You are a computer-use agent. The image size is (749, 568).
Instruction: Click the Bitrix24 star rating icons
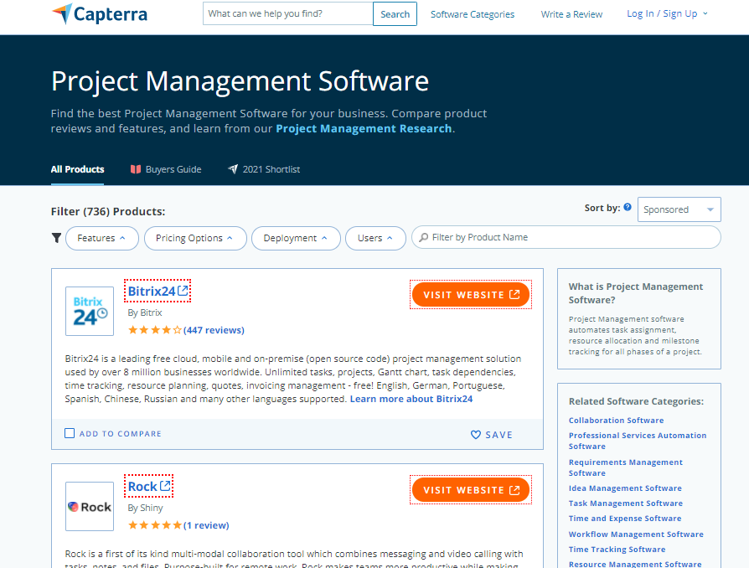point(154,330)
